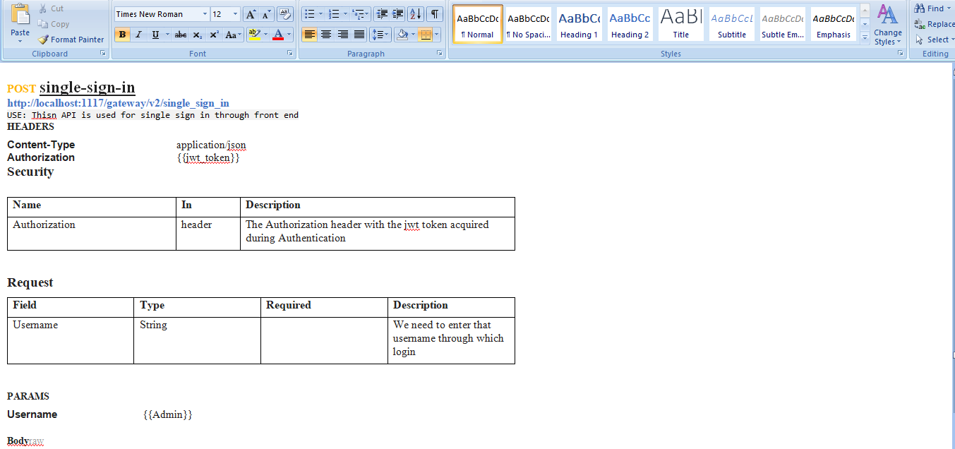Decrease the paragraph indent
955x449 pixels.
tap(382, 14)
